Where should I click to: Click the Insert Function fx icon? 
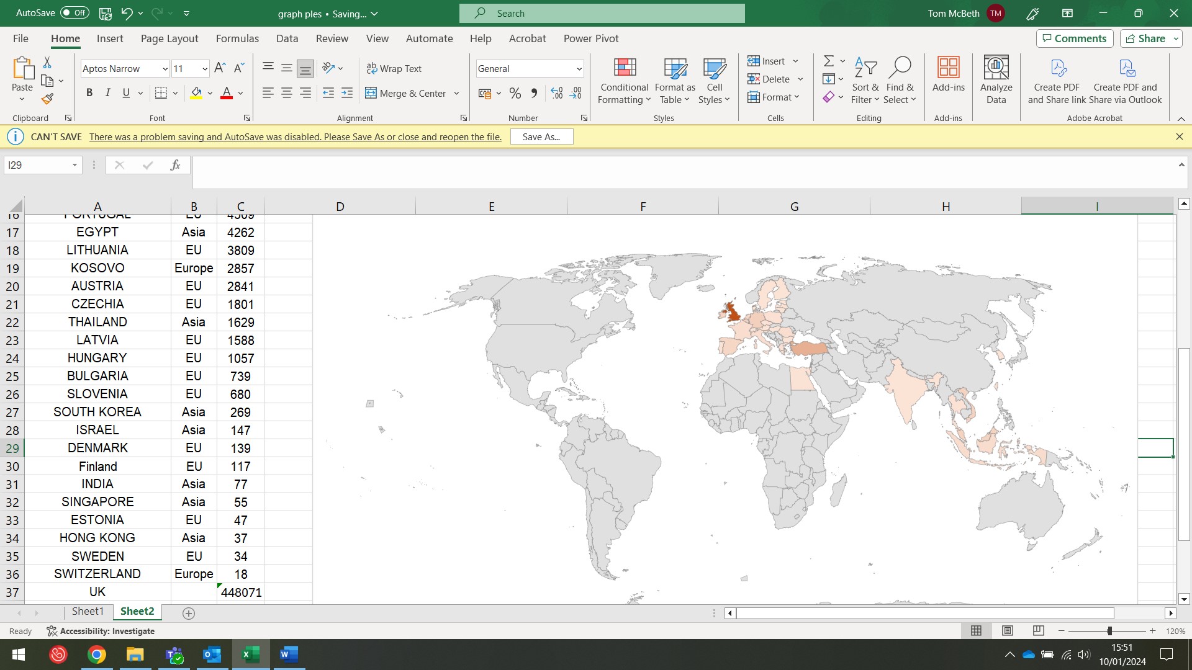coord(175,165)
